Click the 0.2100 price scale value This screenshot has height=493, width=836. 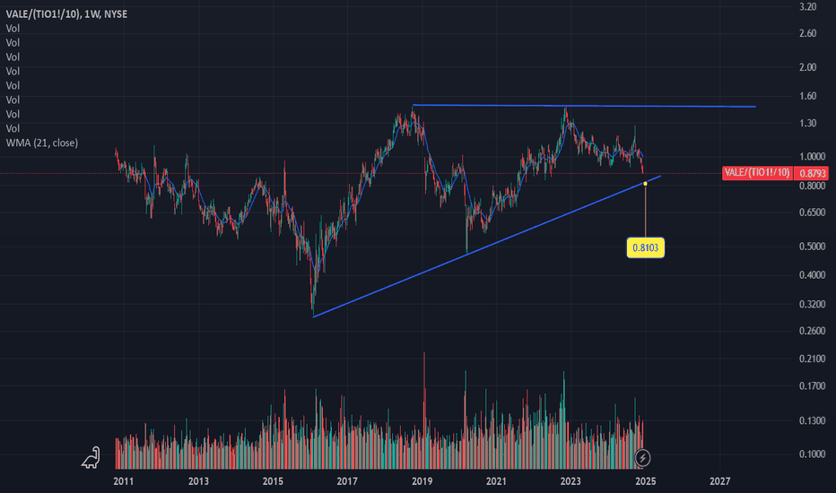click(812, 359)
